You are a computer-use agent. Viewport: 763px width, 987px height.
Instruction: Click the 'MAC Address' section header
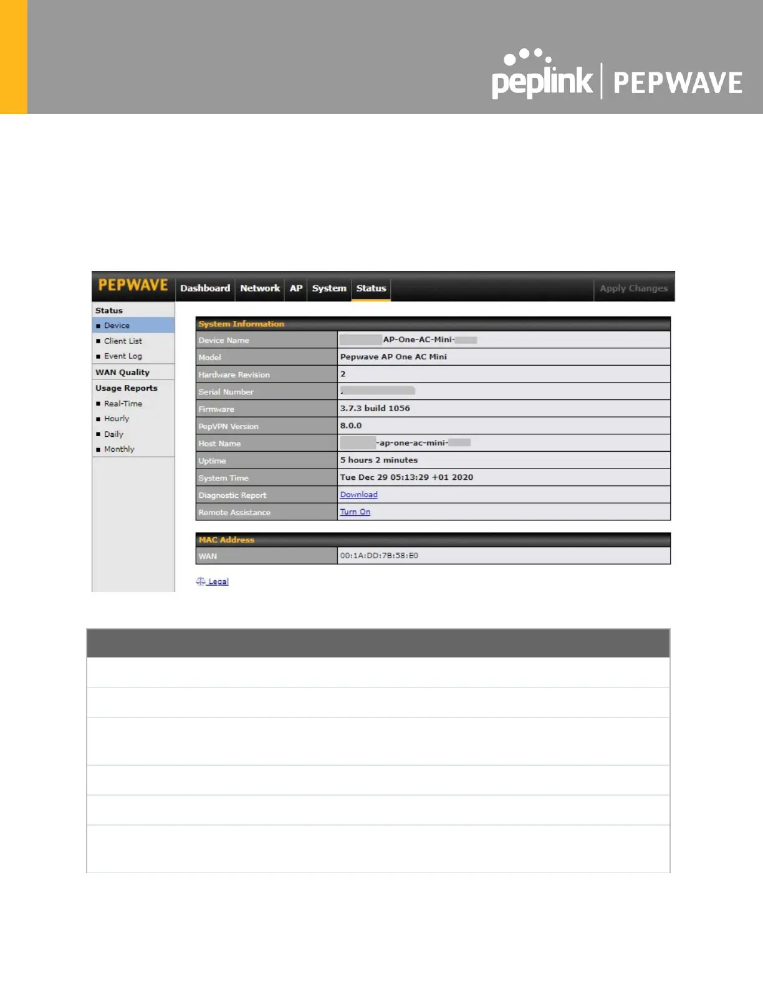click(x=433, y=540)
